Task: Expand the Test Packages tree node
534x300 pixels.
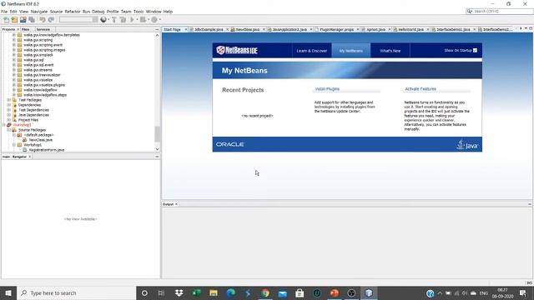Action: [9, 100]
